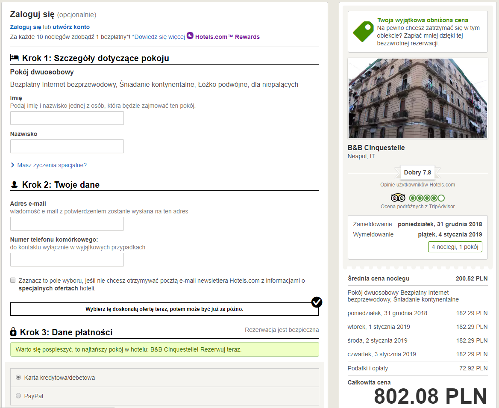Select Karta kredytowa/debetowa payment option

18,377
